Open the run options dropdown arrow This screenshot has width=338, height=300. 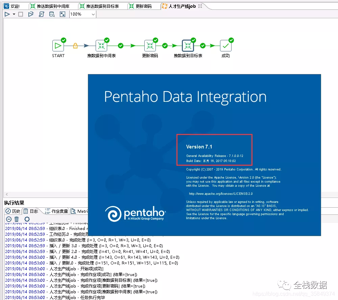pos(14,14)
